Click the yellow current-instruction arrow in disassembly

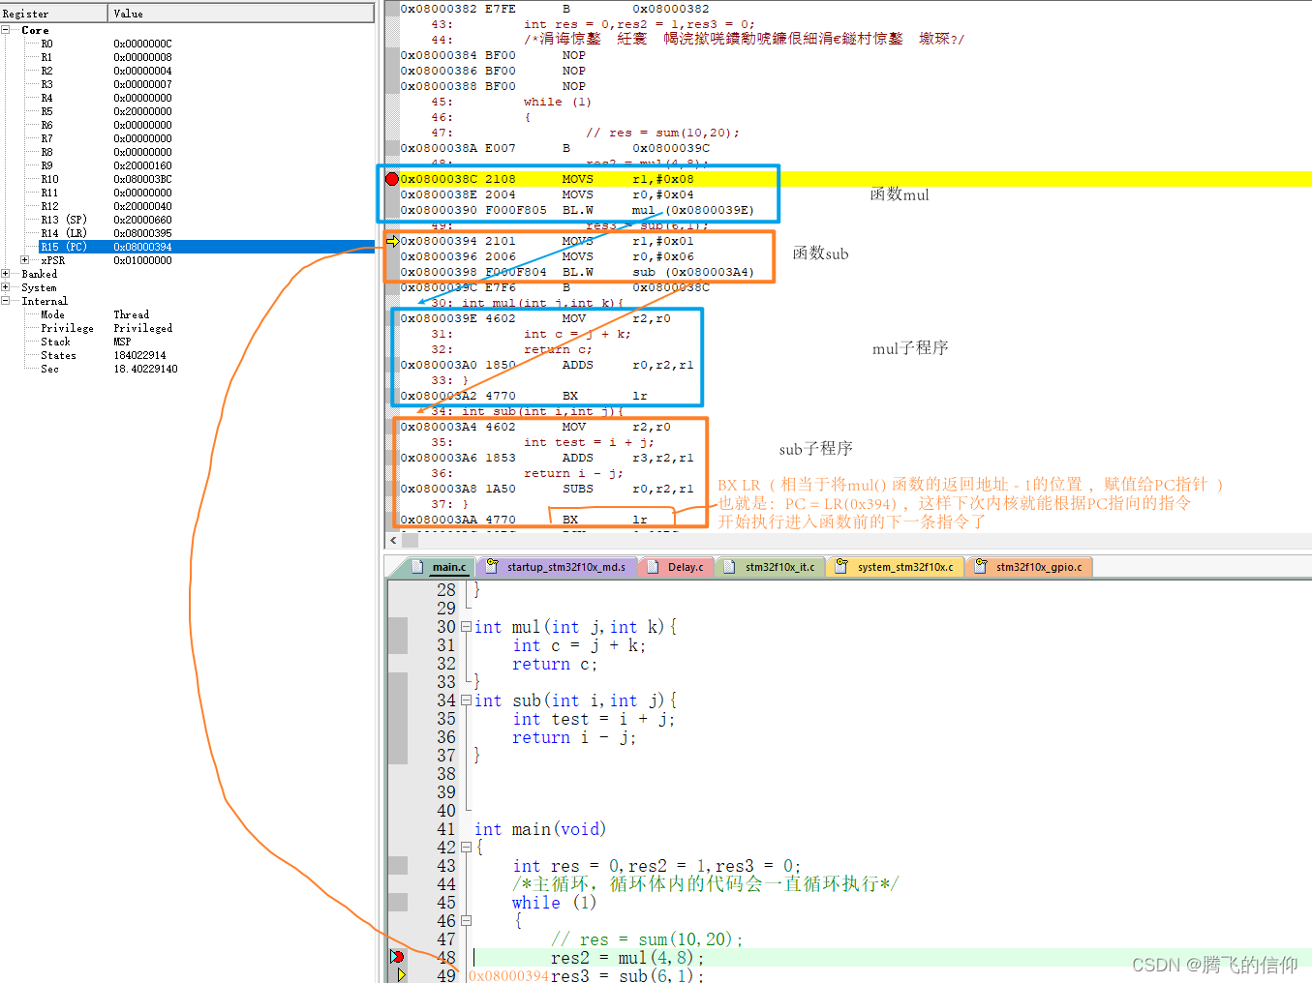(392, 240)
